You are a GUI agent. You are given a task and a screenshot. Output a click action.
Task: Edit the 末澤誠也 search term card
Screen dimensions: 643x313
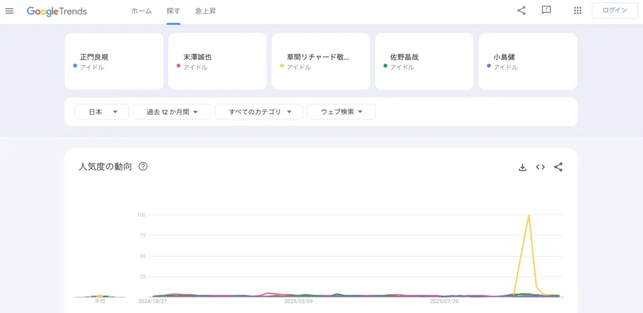click(x=217, y=61)
